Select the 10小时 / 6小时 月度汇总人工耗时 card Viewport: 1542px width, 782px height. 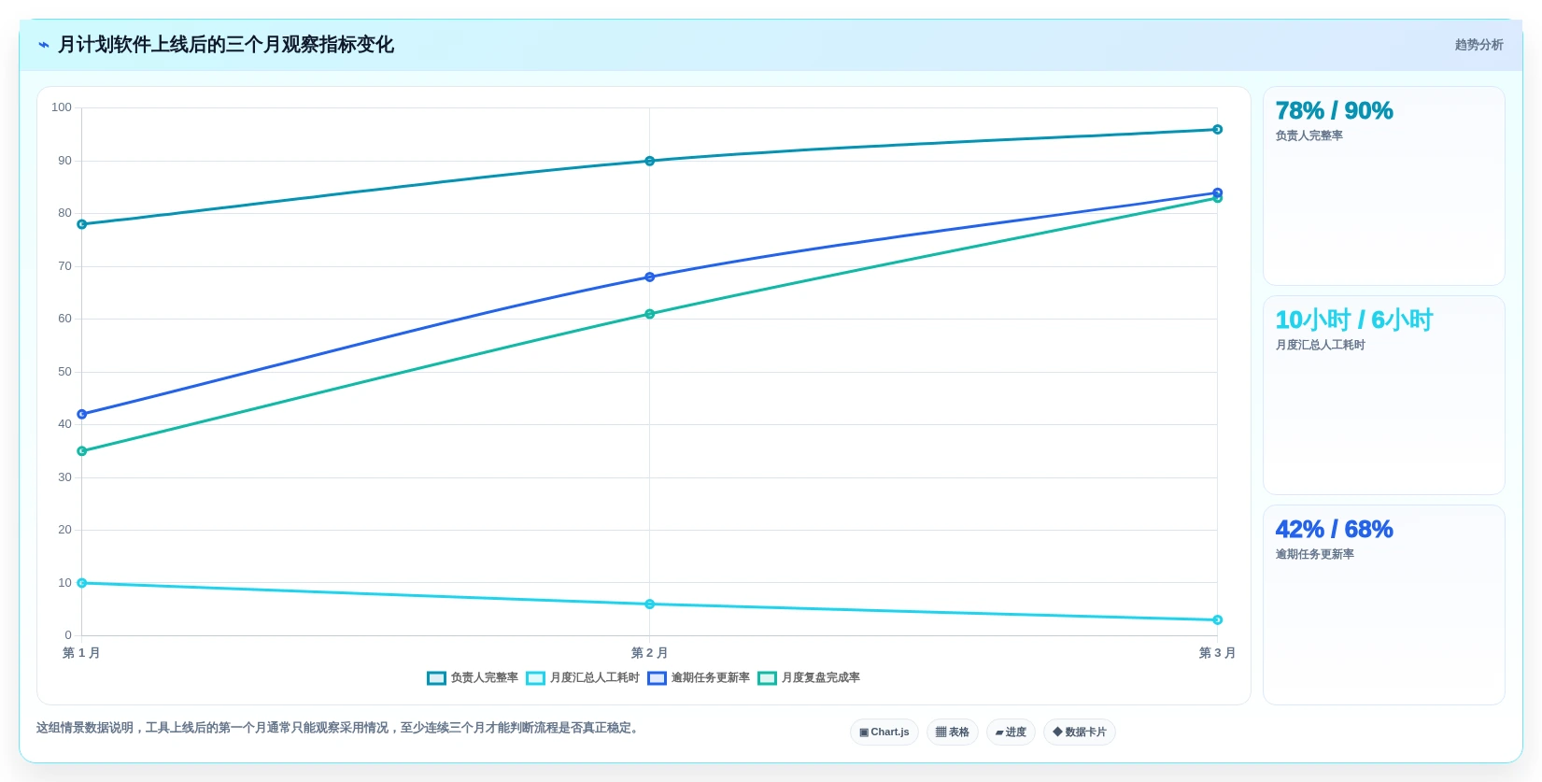[1383, 395]
